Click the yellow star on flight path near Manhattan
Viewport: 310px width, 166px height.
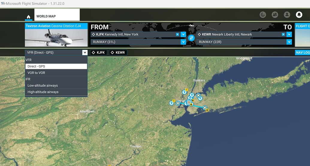pyautogui.click(x=191, y=104)
